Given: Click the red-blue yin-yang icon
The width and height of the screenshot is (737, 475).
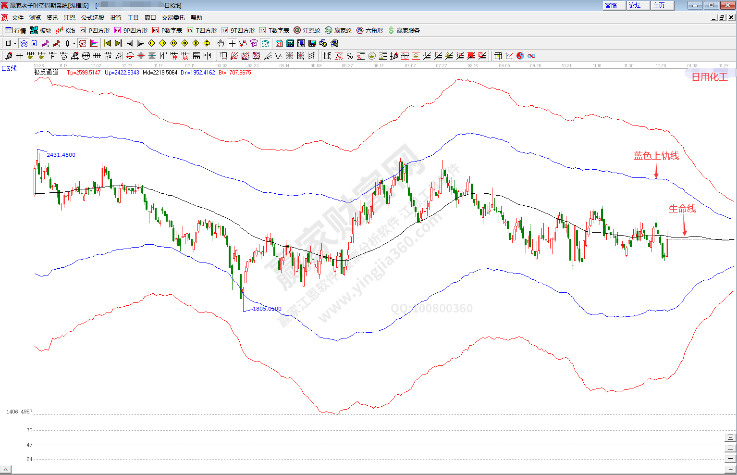Looking at the screenshot, I should [520, 56].
